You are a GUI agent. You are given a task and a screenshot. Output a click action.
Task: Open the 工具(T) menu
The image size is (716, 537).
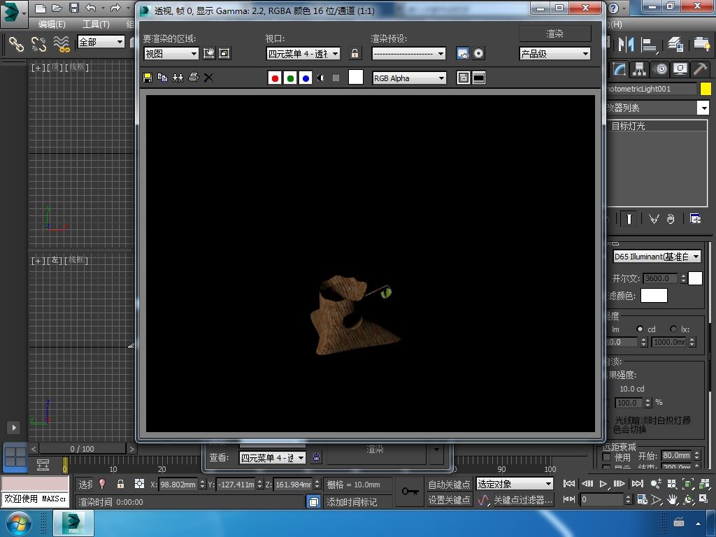pyautogui.click(x=96, y=24)
